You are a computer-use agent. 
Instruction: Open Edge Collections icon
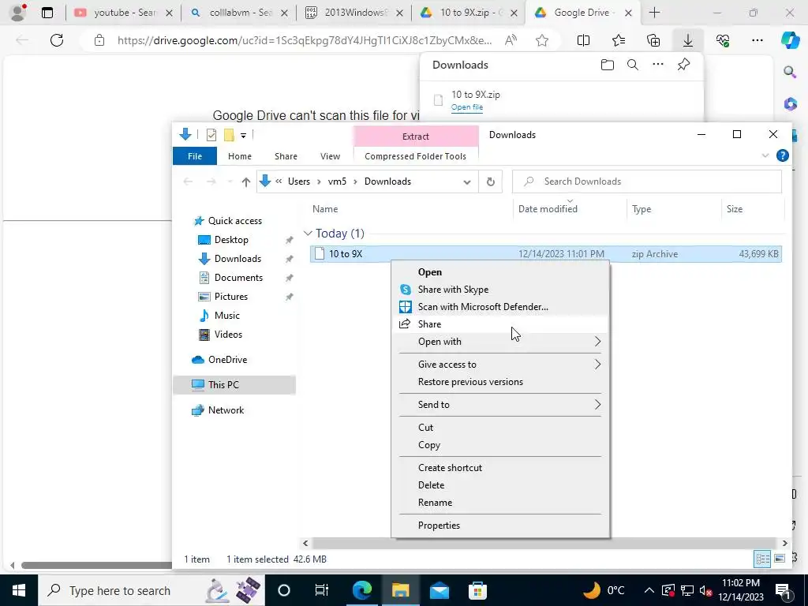coord(653,40)
